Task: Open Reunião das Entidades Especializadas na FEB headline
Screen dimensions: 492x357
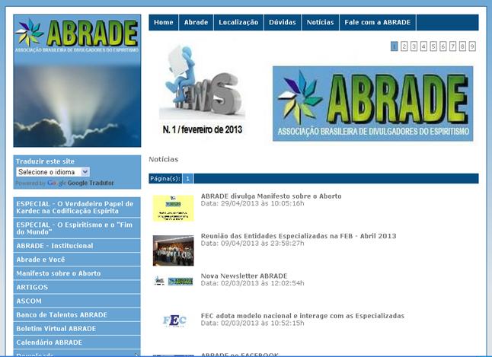Action: coord(299,236)
